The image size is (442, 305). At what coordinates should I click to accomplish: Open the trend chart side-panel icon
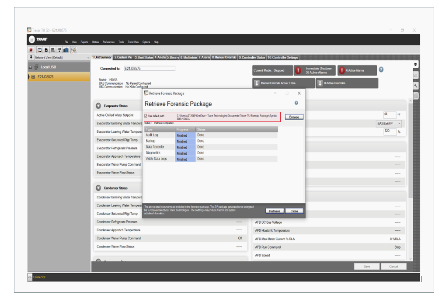click(416, 75)
